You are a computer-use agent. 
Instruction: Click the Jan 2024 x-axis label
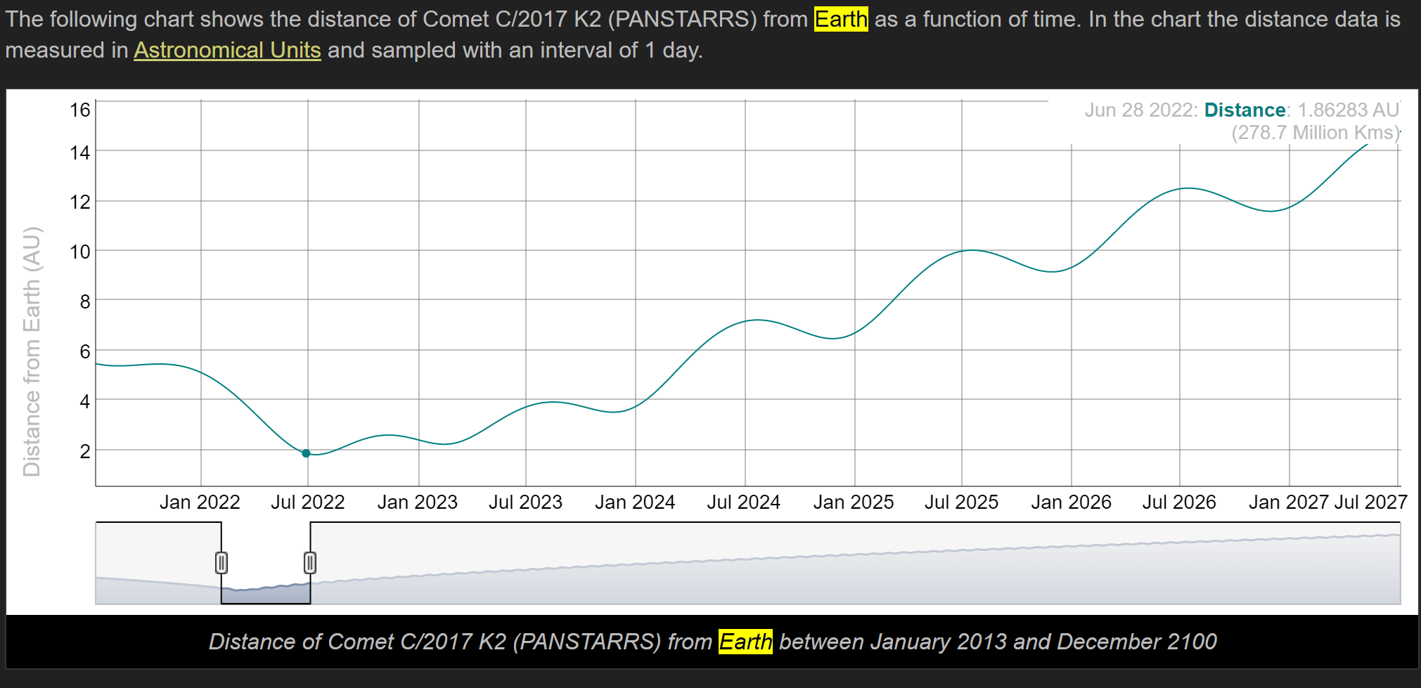[635, 502]
